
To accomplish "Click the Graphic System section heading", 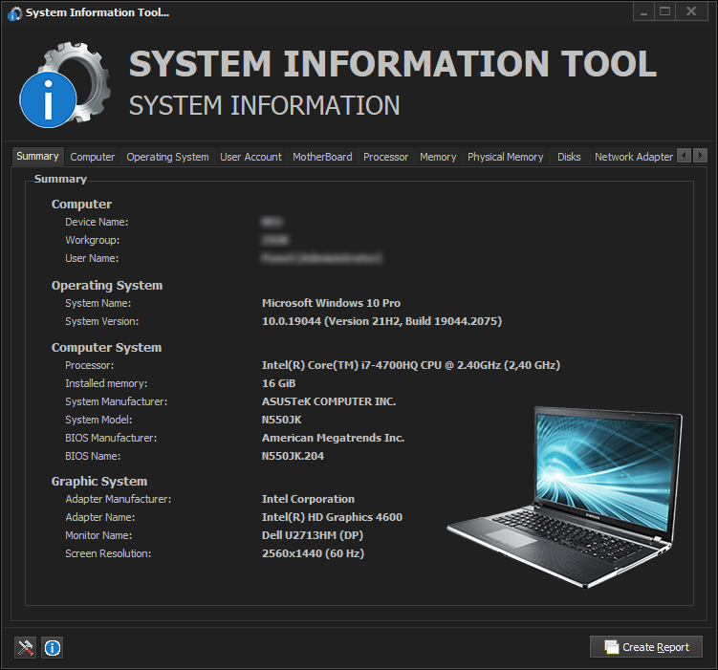I will (x=99, y=481).
